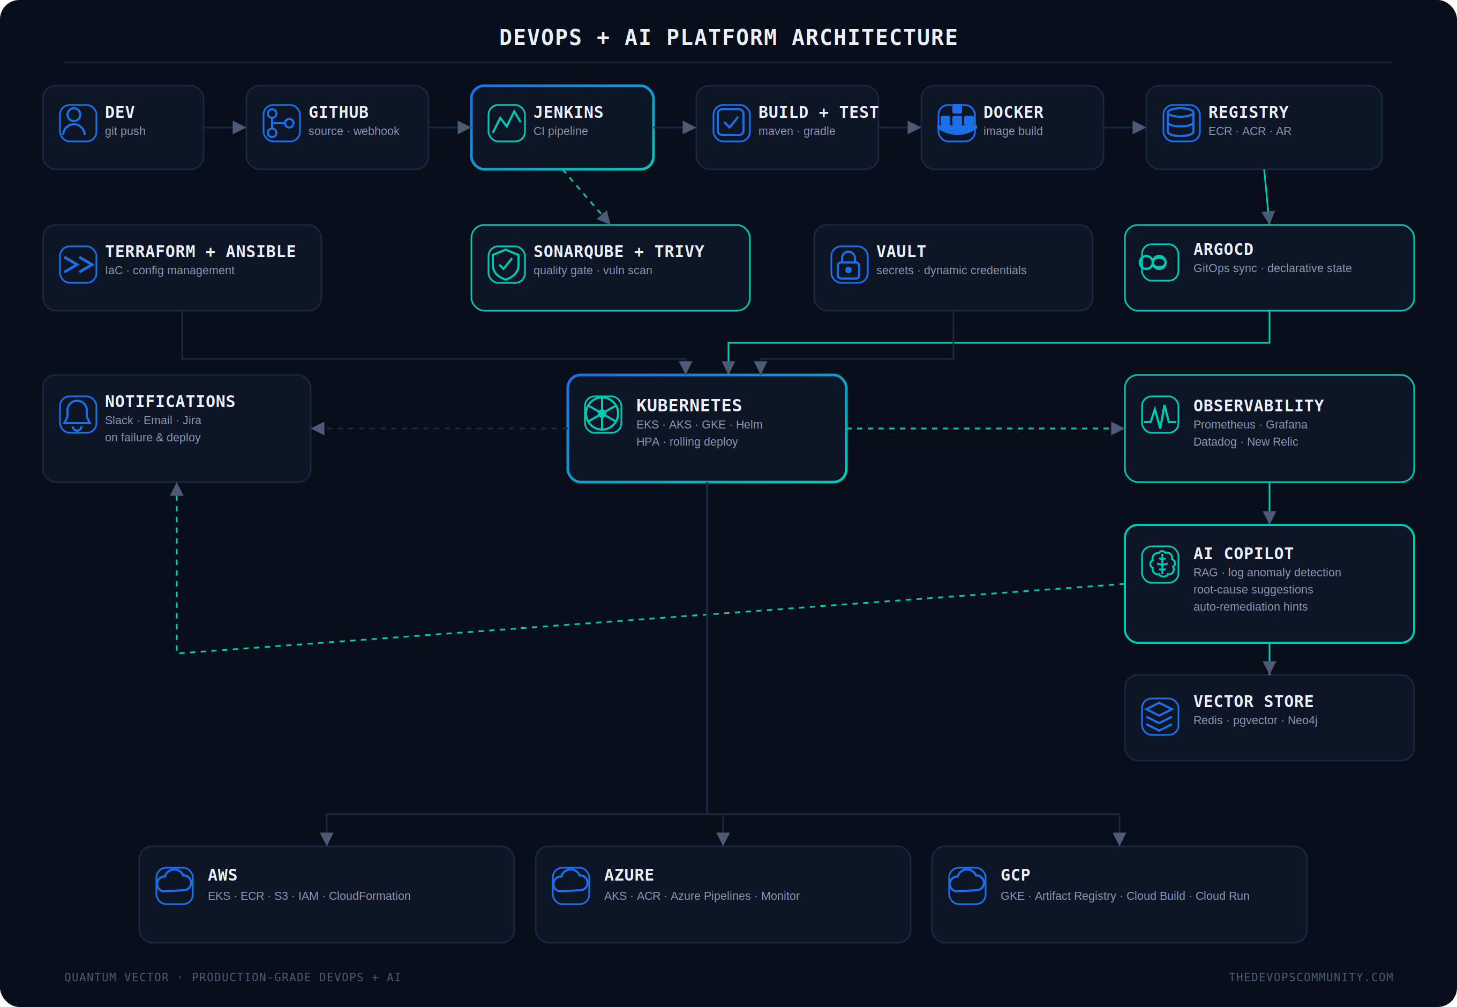The image size is (1457, 1007).
Task: Click the Azure cloud icon
Action: [x=570, y=886]
